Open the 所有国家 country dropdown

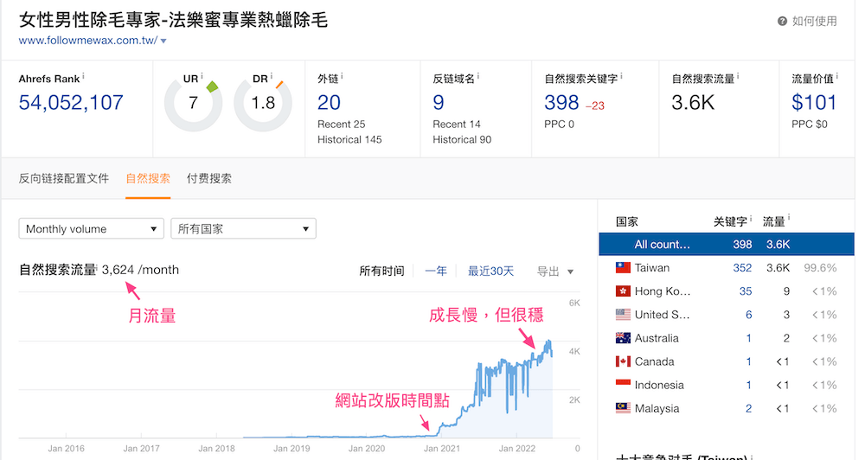point(243,229)
